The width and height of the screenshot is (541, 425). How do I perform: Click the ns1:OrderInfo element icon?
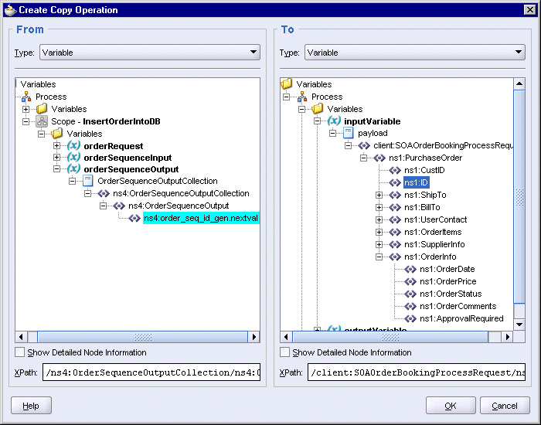395,257
